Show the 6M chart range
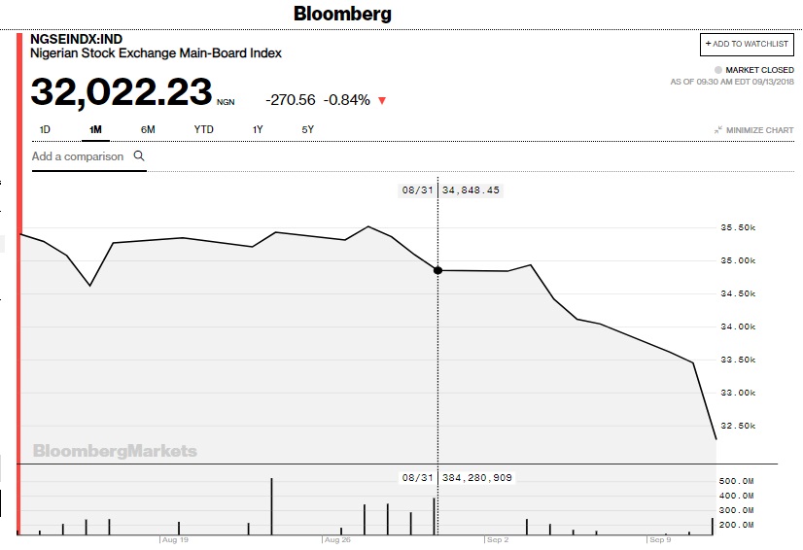This screenshot has width=803, height=550. coord(148,129)
